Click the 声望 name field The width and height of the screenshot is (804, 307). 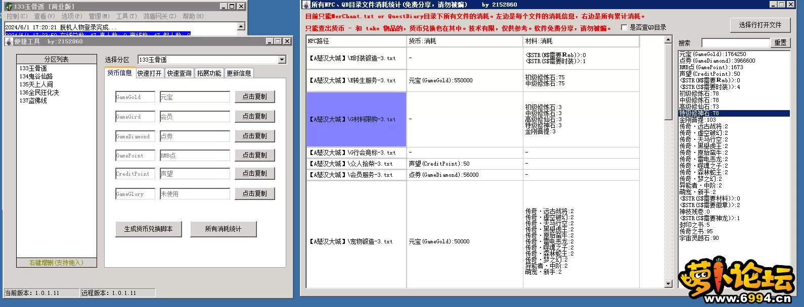195,174
